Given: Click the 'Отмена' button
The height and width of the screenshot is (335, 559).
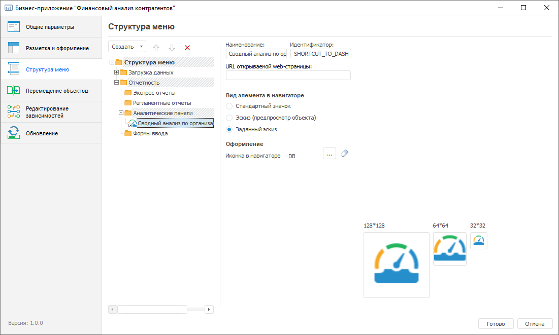Looking at the screenshot, I should click(535, 324).
